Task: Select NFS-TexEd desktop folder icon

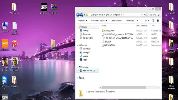Action: 14,9
